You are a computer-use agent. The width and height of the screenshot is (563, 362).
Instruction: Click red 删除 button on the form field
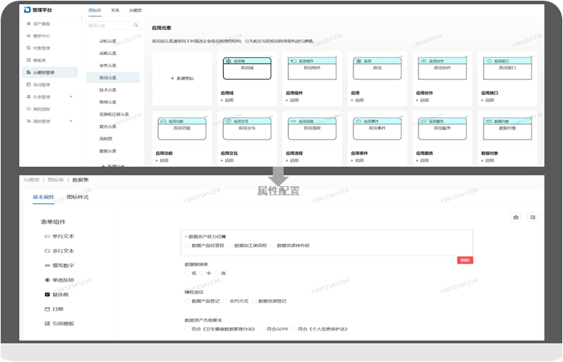(x=465, y=260)
